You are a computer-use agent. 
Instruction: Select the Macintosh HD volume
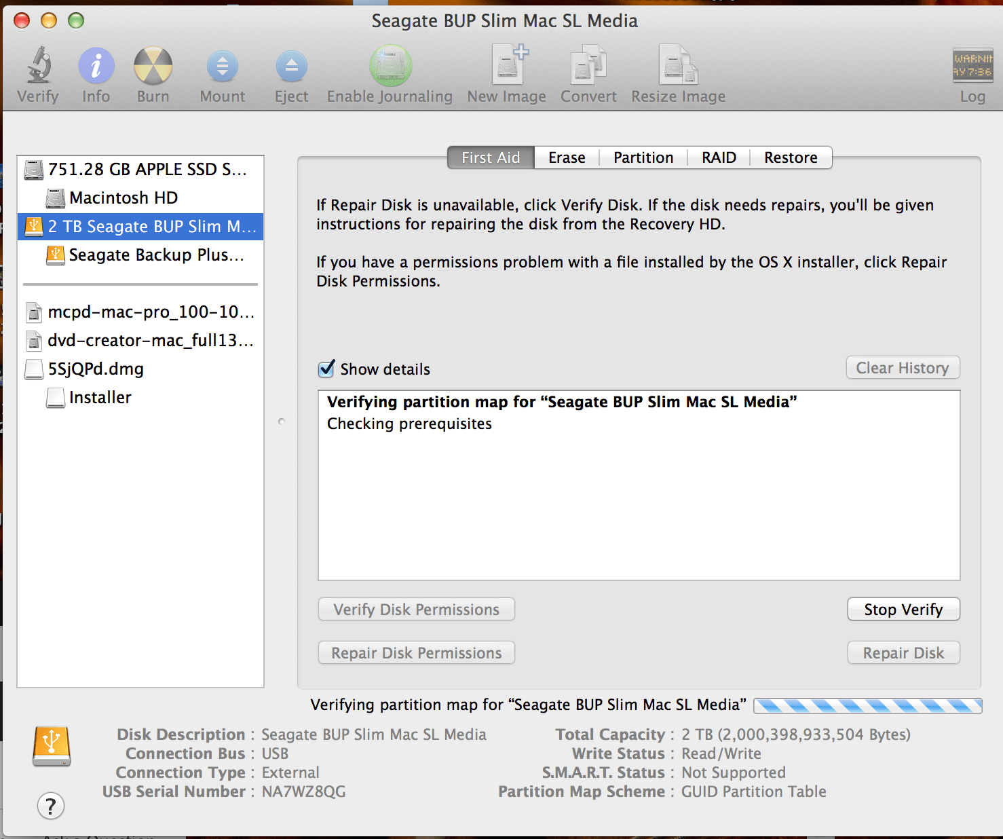pyautogui.click(x=123, y=198)
